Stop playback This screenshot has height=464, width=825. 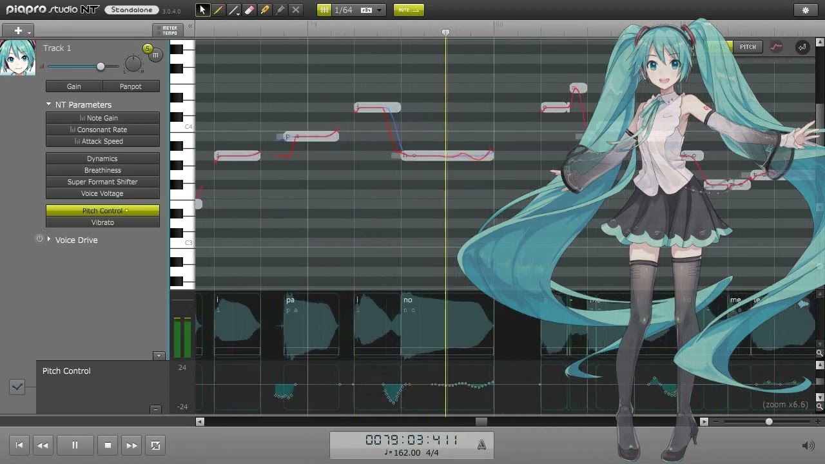(x=108, y=445)
